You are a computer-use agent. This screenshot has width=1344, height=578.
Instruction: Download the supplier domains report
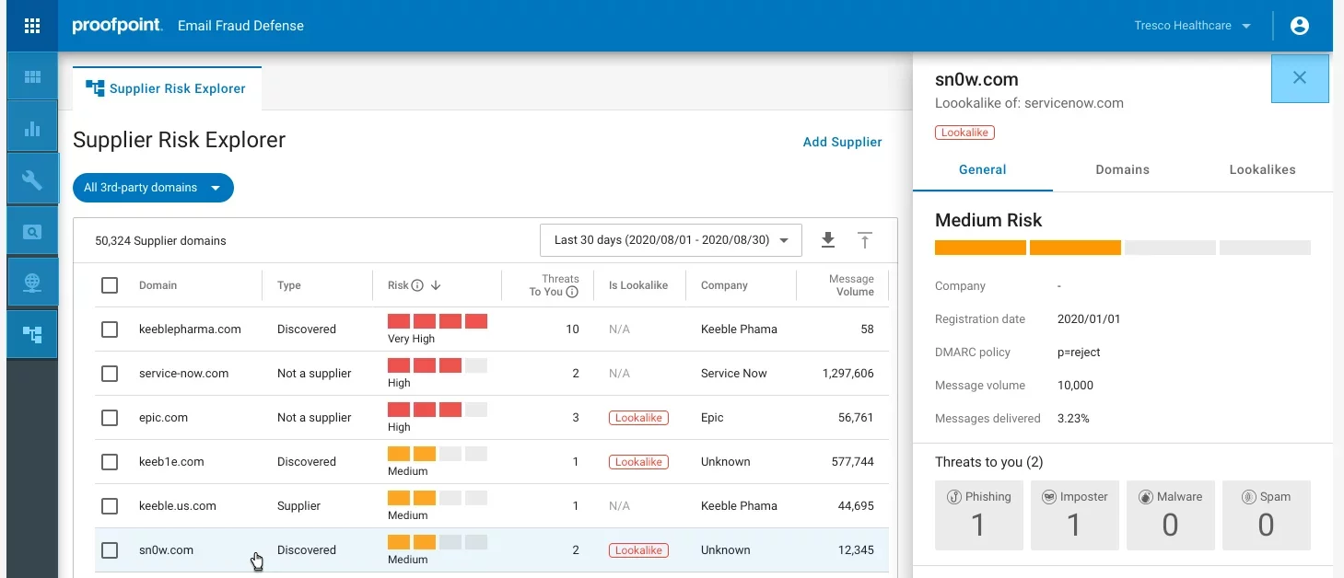(827, 240)
